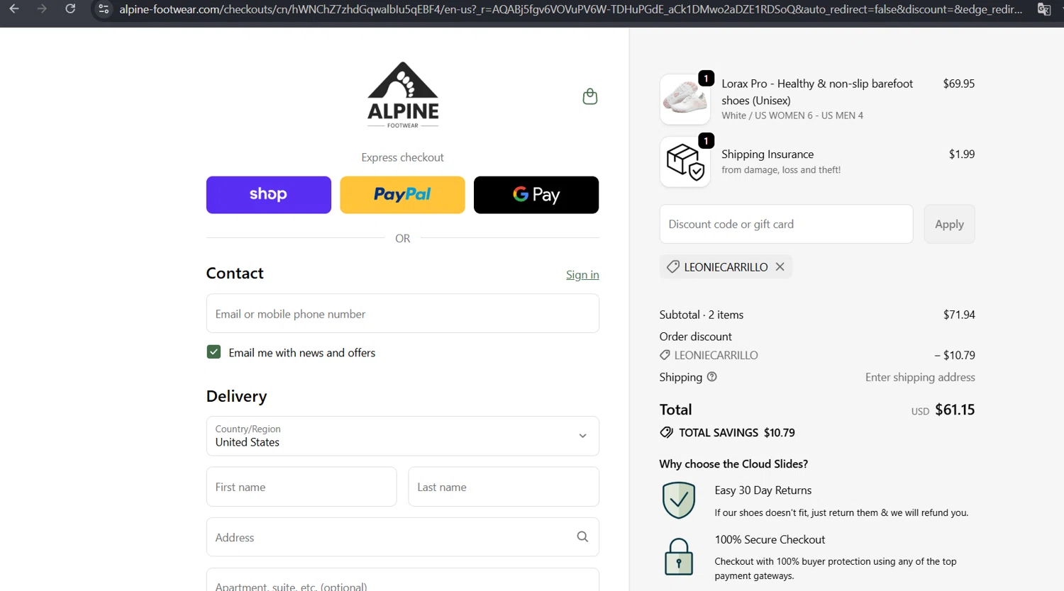Focus the Address field
The width and height of the screenshot is (1064, 591).
[403, 537]
